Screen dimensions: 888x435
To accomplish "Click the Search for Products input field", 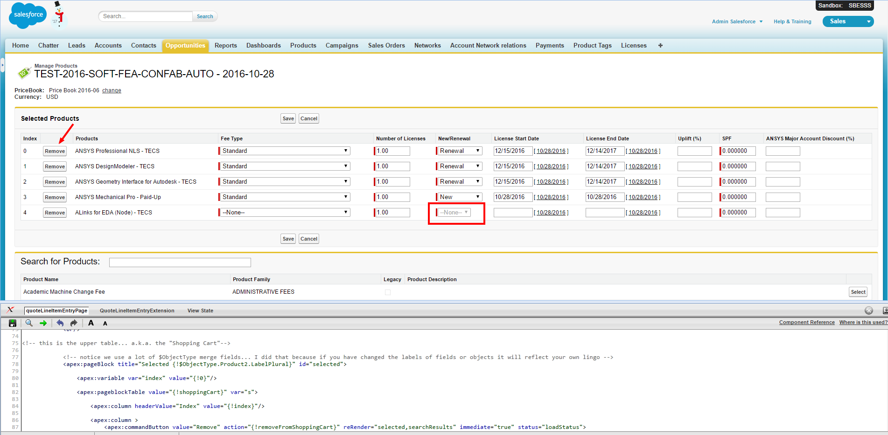I will [x=180, y=262].
